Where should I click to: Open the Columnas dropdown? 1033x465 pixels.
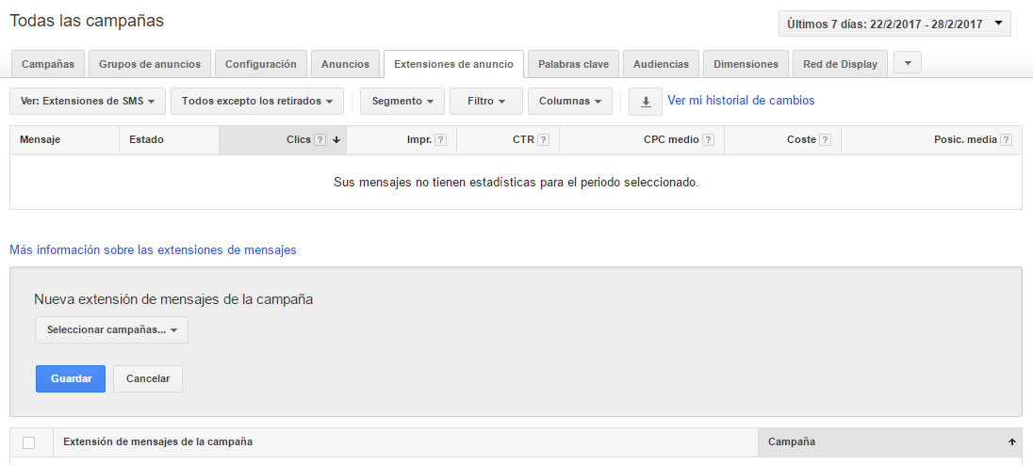(x=570, y=102)
